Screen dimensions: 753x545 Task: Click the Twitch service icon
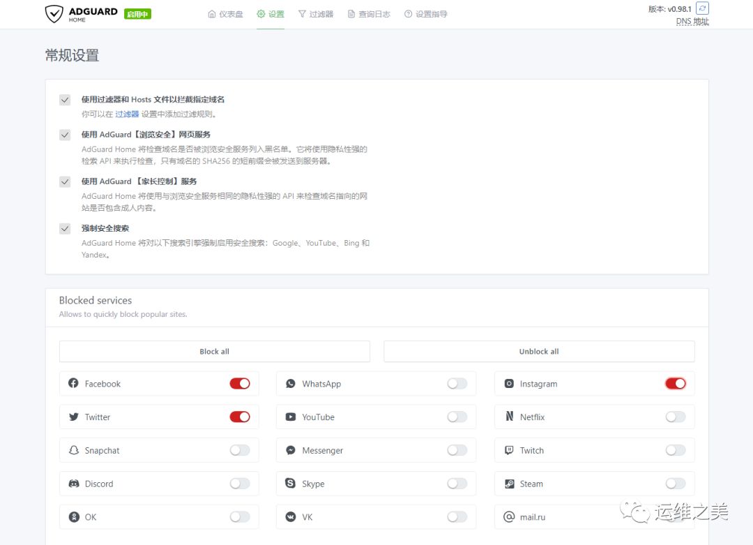pyautogui.click(x=509, y=450)
